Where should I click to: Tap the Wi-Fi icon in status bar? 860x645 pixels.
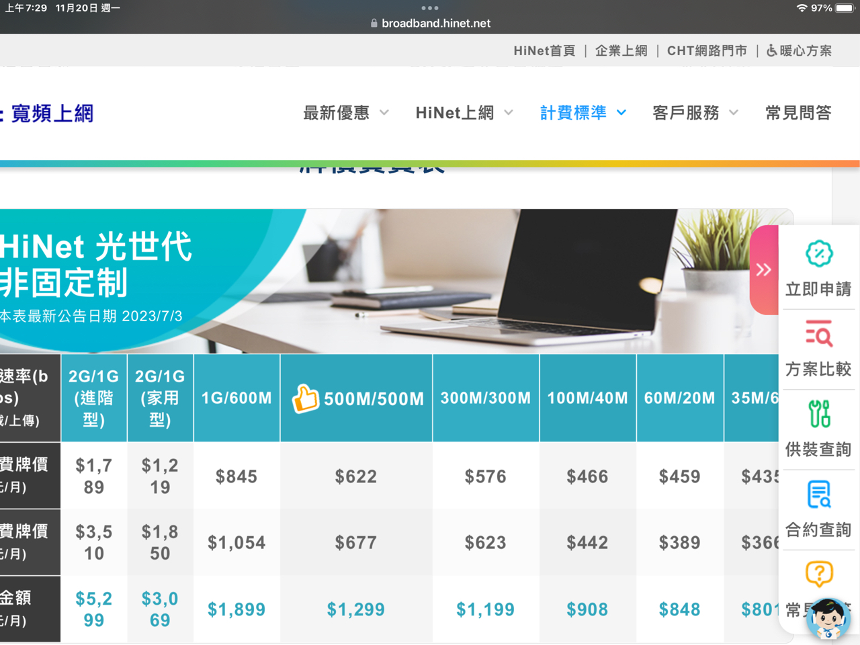tap(802, 8)
